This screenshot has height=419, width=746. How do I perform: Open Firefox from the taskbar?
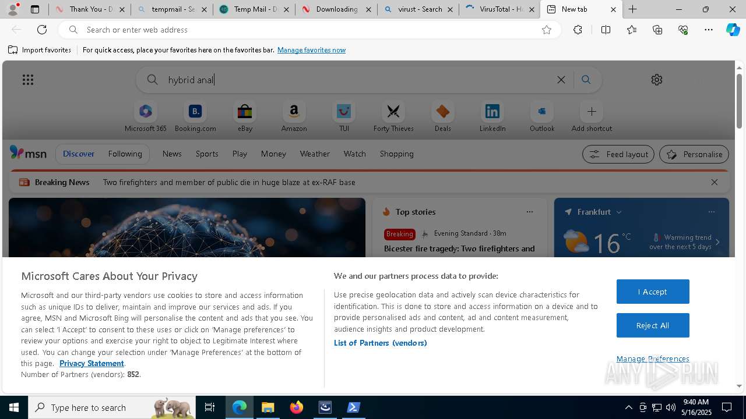click(x=297, y=407)
